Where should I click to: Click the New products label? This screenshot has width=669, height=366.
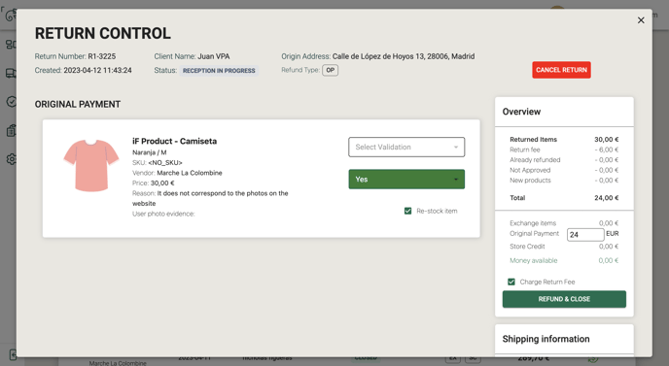pyautogui.click(x=530, y=181)
